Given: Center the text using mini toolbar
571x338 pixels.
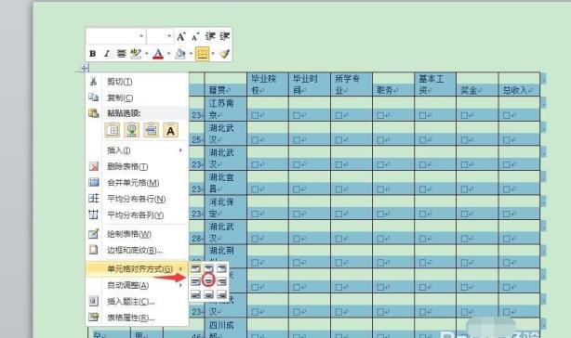Looking at the screenshot, I should pos(121,54).
